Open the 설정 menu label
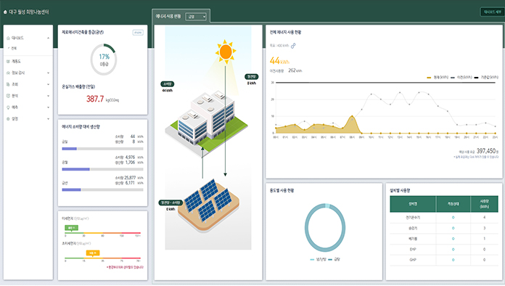This screenshot has height=286, width=505. tap(15, 119)
